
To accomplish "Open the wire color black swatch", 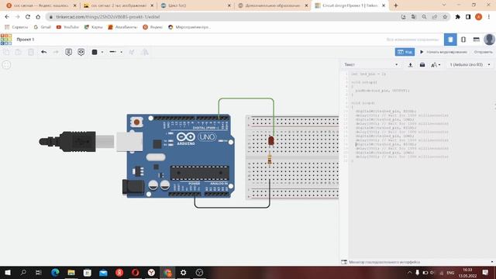I will 95,52.
